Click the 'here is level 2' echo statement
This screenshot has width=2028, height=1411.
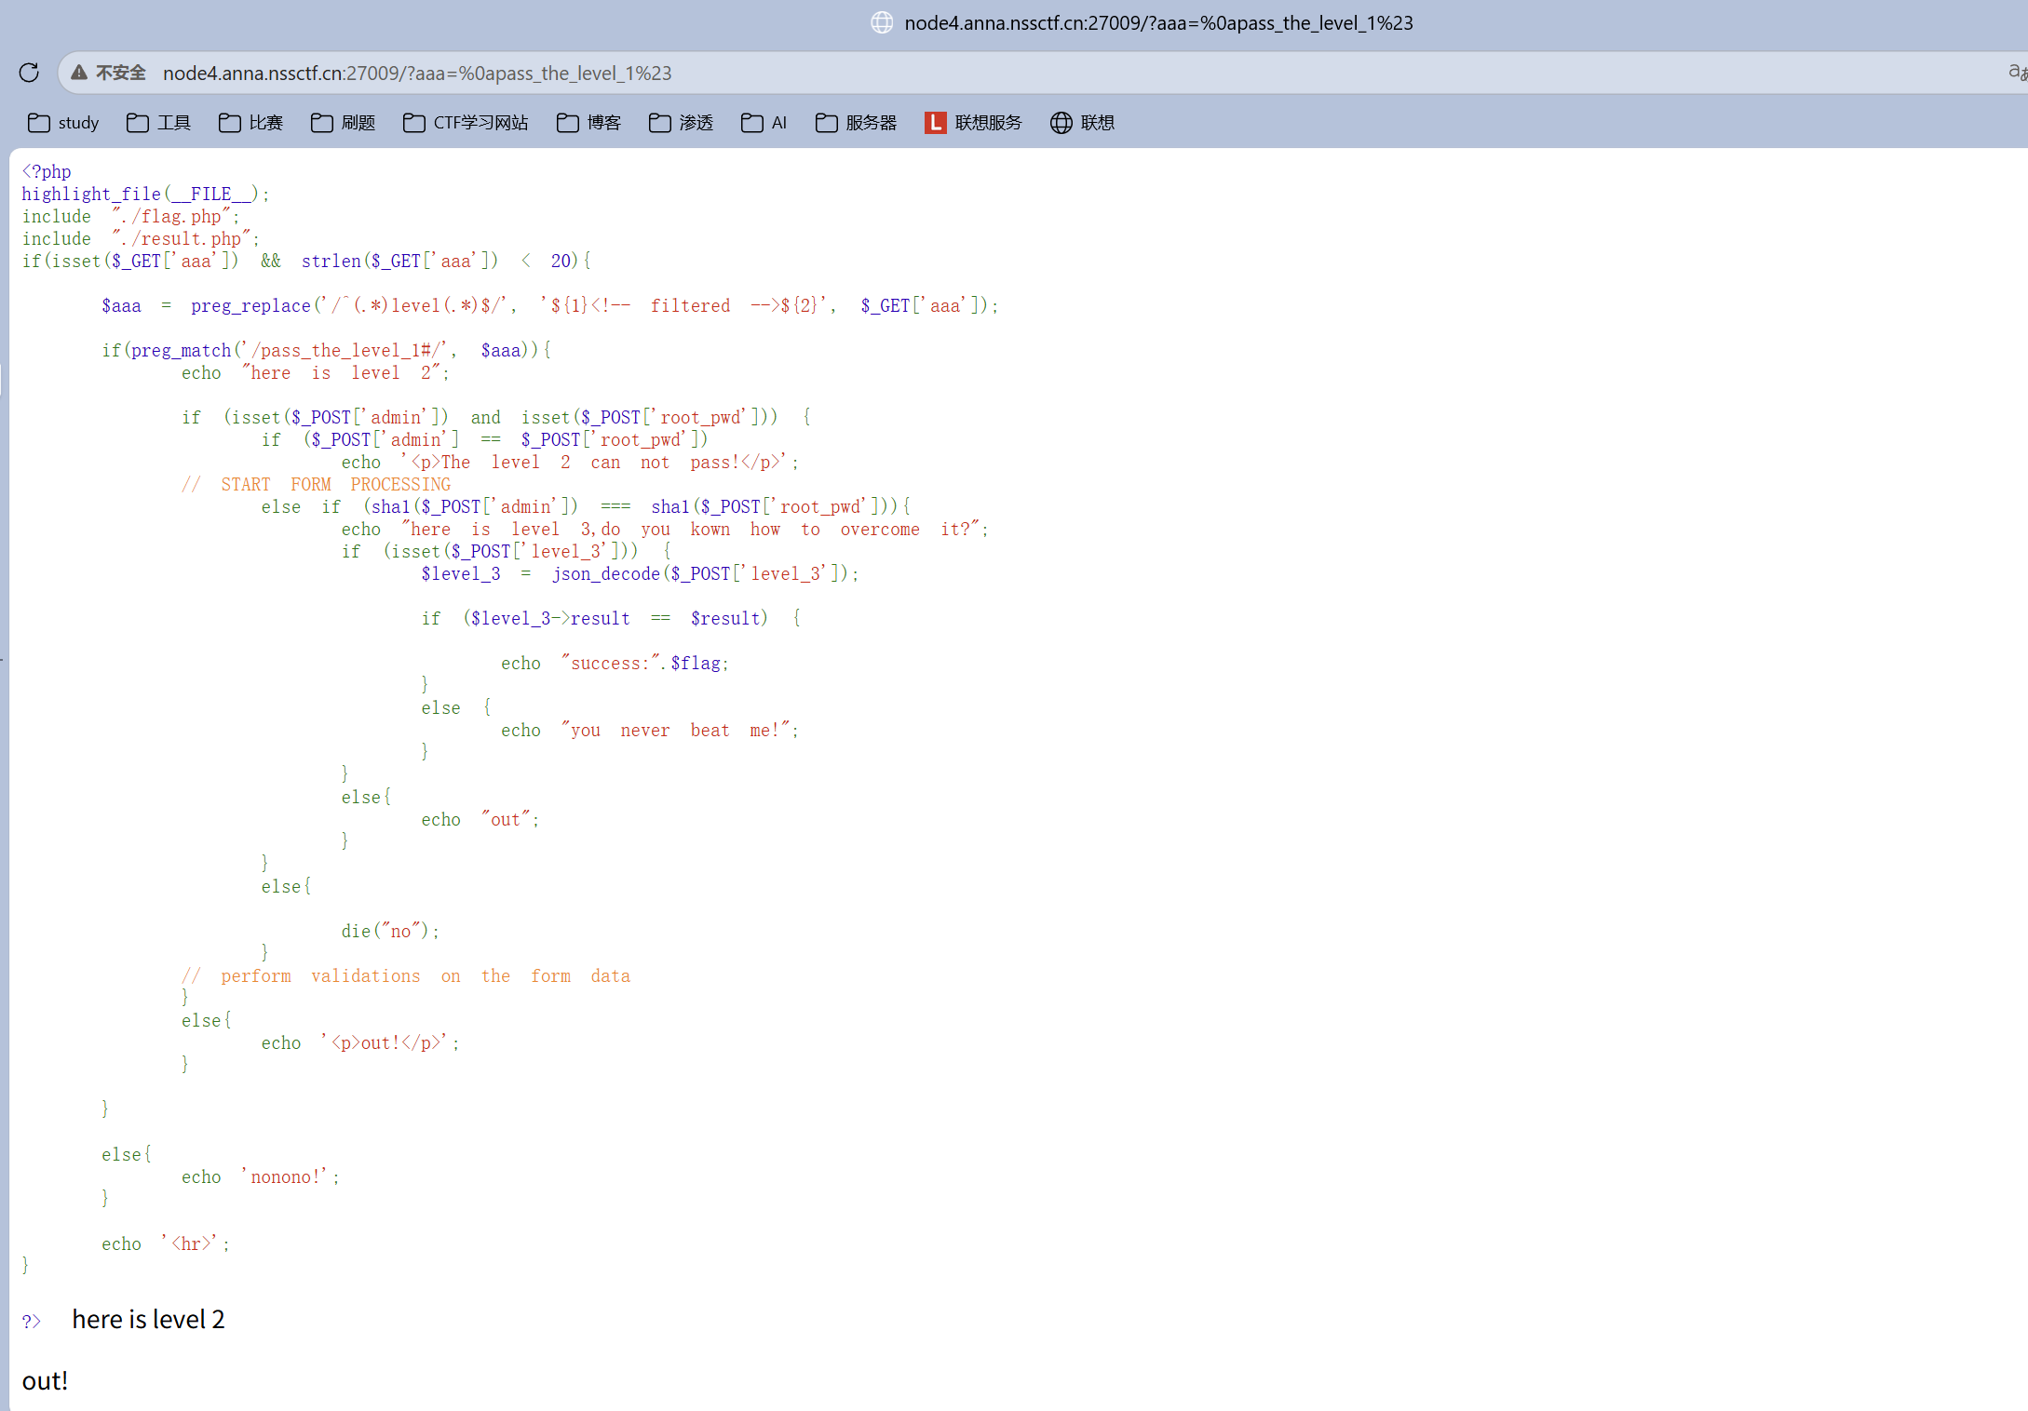pos(316,372)
